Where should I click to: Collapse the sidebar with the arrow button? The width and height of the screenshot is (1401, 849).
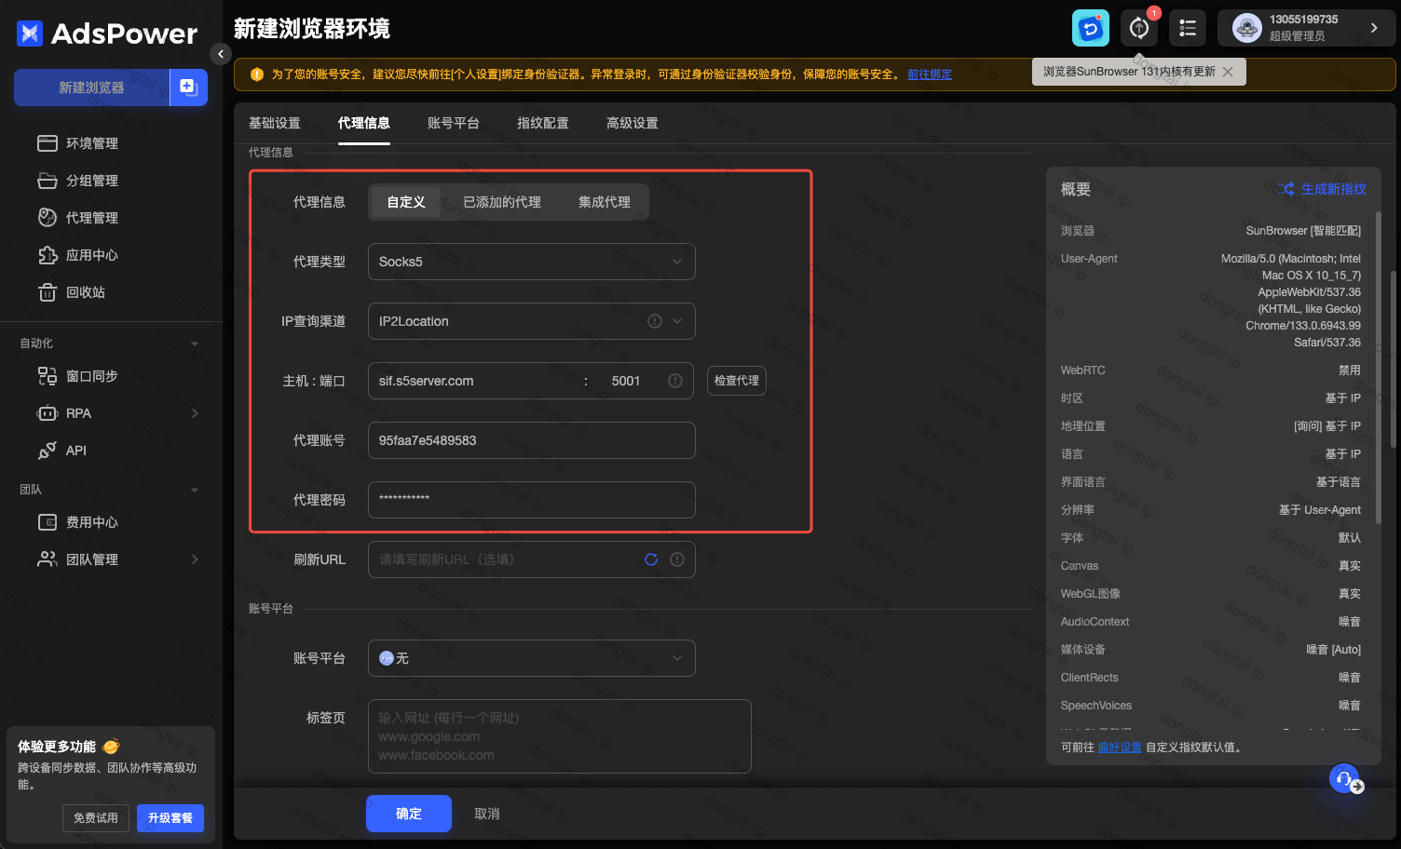[x=221, y=54]
